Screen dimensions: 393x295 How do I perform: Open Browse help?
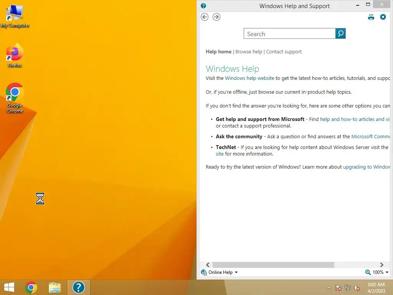[249, 52]
